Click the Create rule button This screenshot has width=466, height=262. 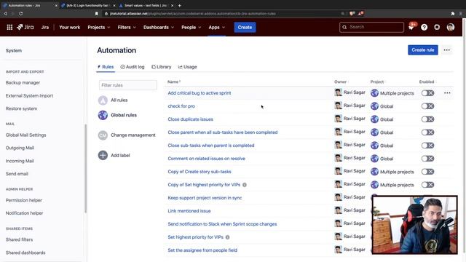click(422, 50)
